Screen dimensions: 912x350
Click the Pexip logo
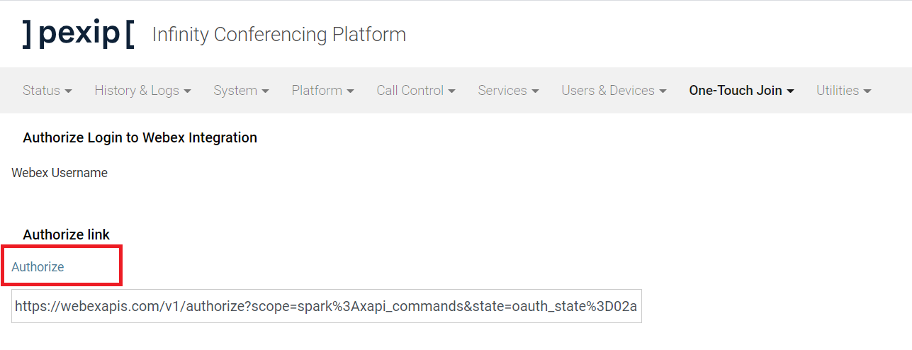click(78, 34)
